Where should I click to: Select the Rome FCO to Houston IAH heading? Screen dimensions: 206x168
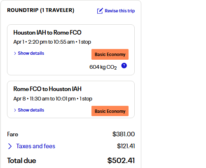(47, 89)
